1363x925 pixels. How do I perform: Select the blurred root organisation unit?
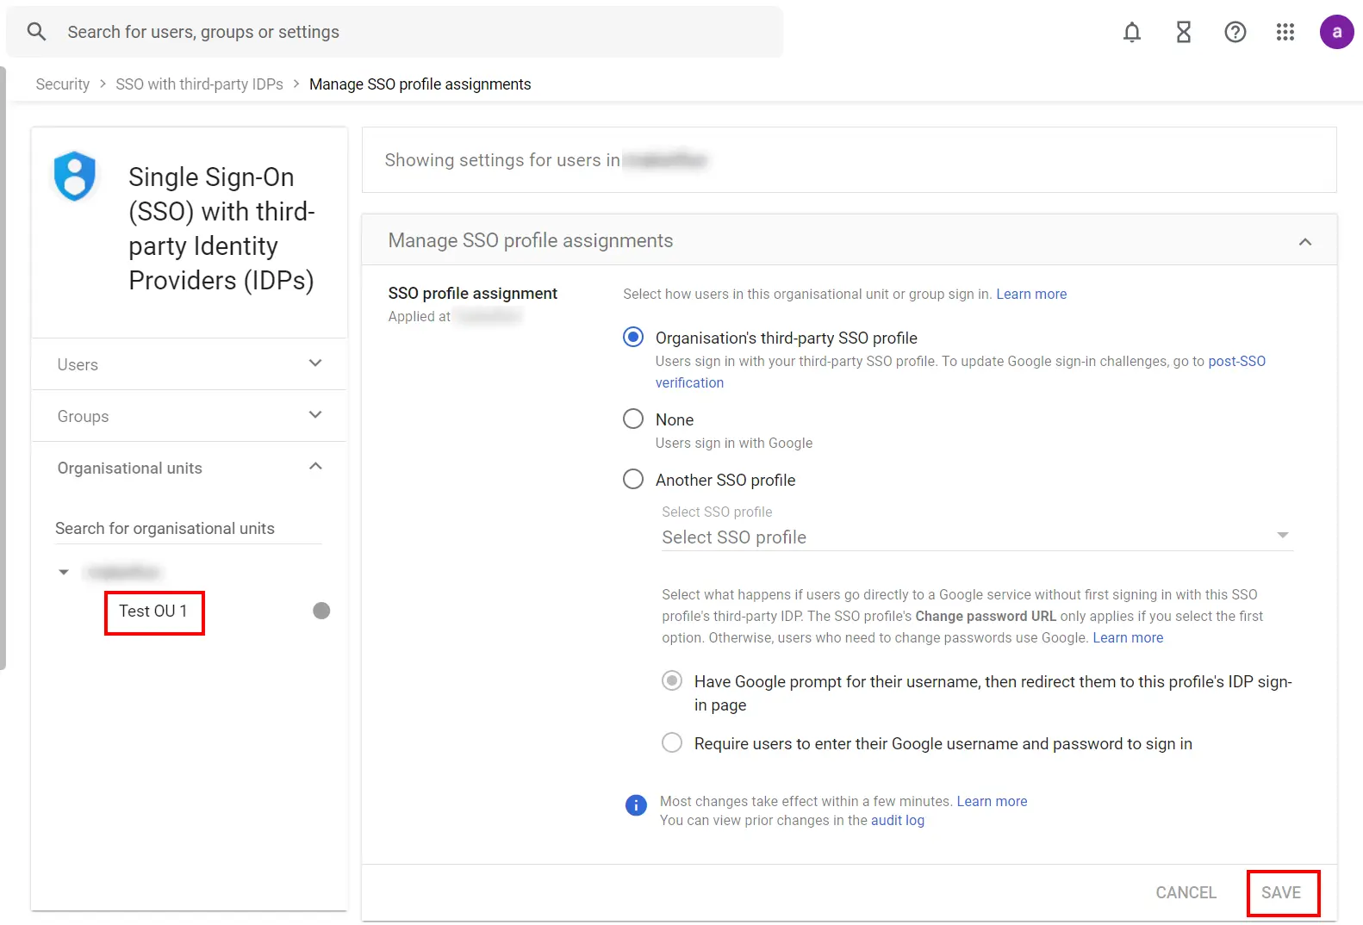[x=123, y=572]
